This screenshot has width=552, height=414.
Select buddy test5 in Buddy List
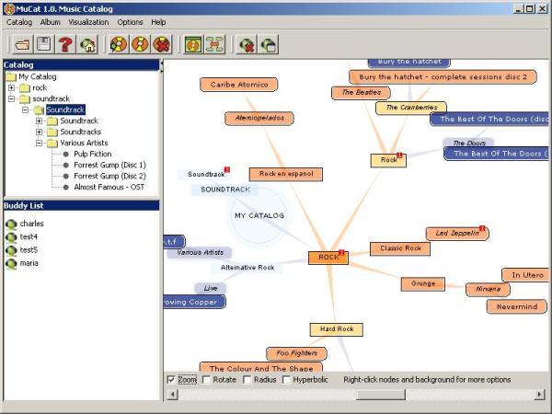[x=29, y=250]
